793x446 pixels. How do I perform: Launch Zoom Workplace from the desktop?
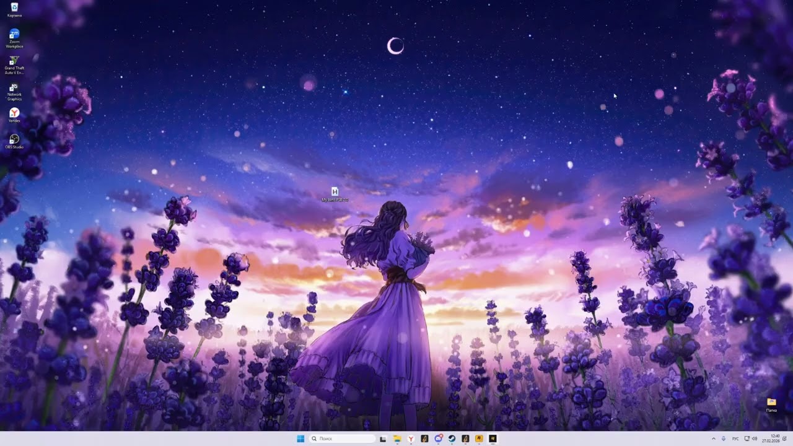point(14,38)
